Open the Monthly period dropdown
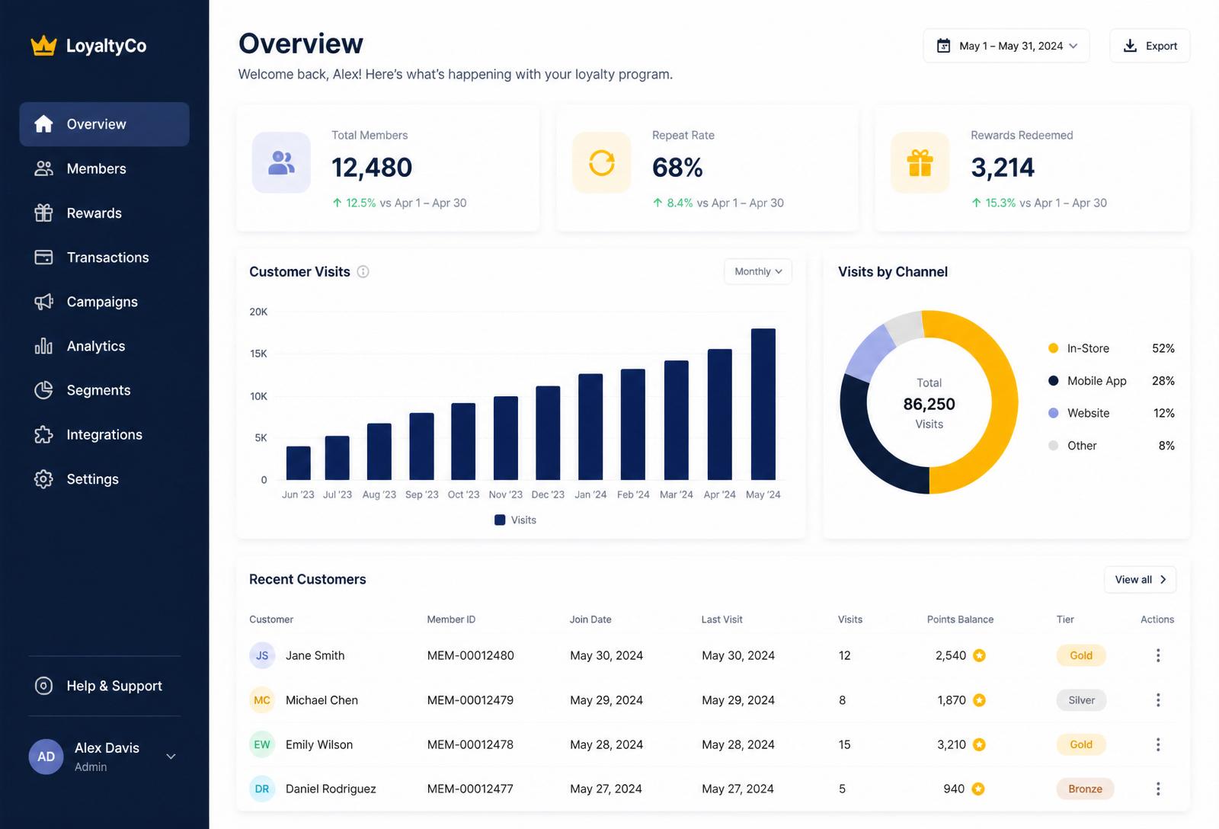This screenshot has width=1219, height=829. pyautogui.click(x=758, y=271)
